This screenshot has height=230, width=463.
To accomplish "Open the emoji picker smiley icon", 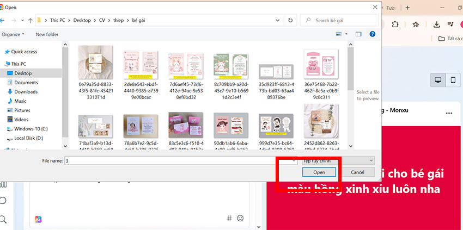I will 240,218.
